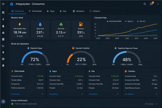Switch to the Visão Geral tab

coord(17,11)
